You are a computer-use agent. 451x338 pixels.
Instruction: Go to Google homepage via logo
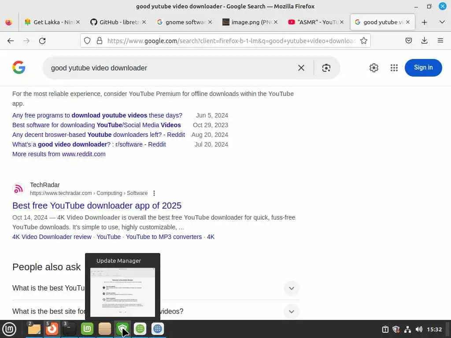[x=19, y=67]
